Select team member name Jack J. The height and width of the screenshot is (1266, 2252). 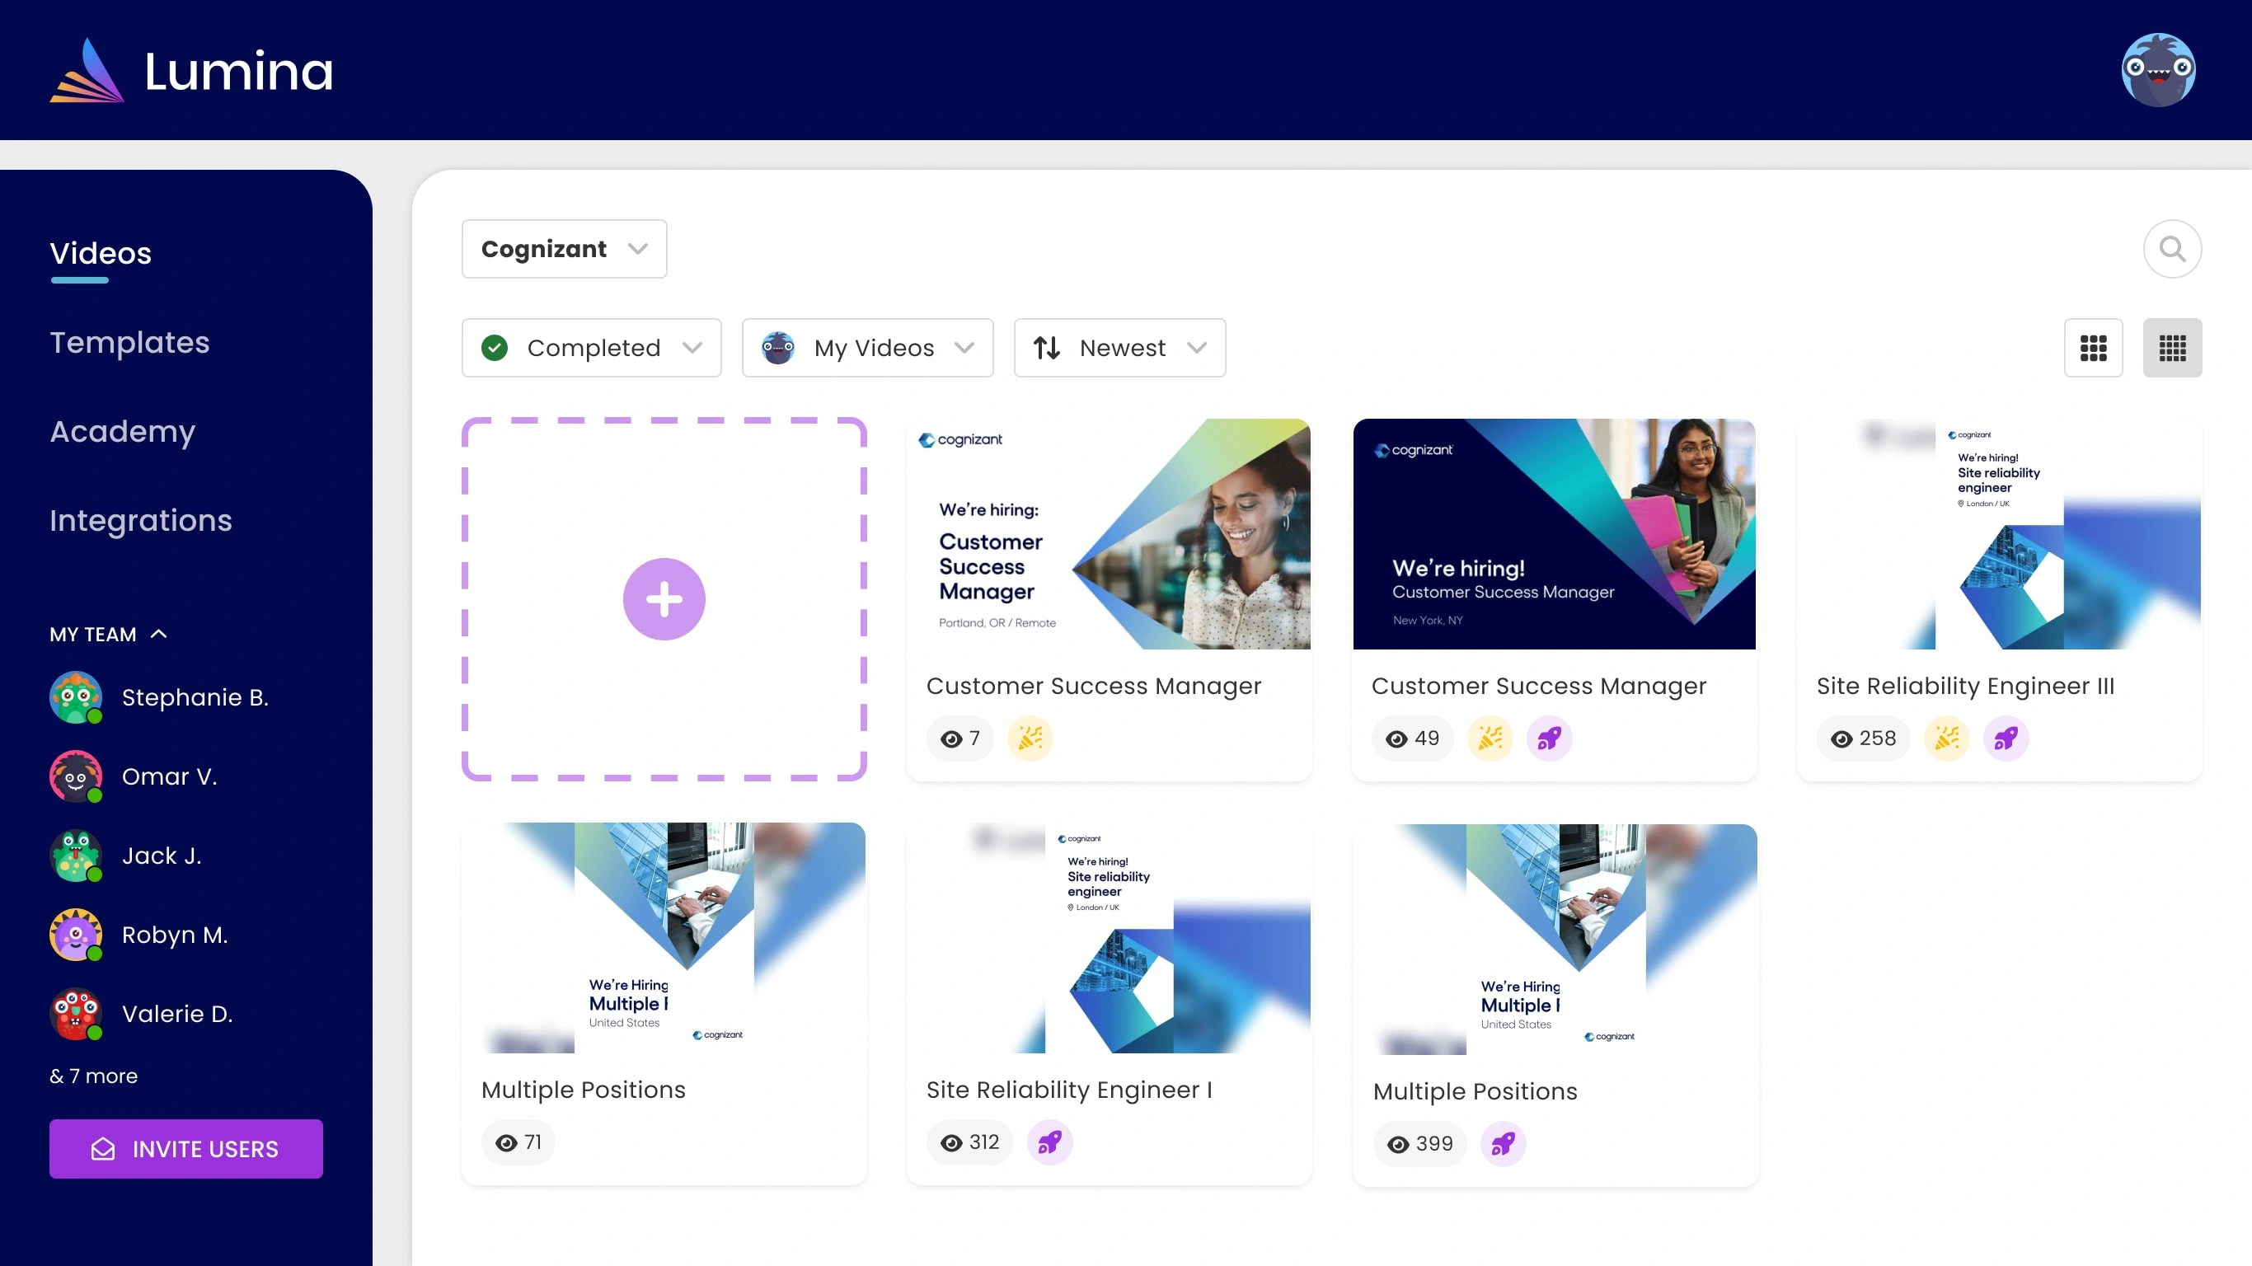[x=162, y=856]
